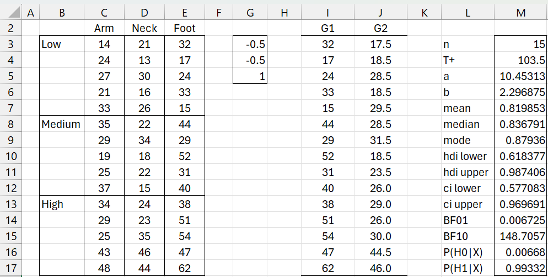Click the column G header
Screen dimensions: 548x277
coord(251,12)
